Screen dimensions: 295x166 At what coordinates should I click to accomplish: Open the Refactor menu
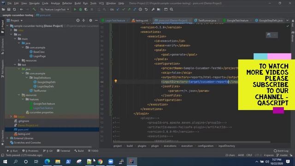67,3
